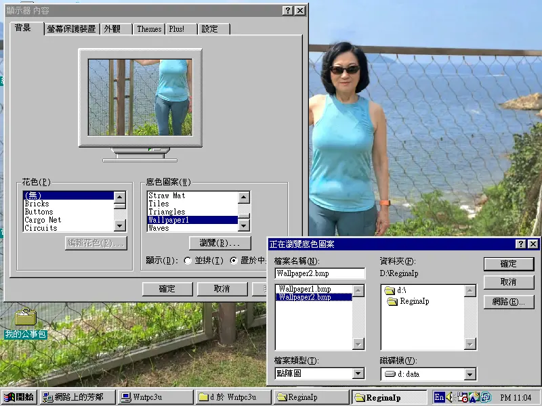Select Wallpaper1 in wallpaper list
Viewport: 542px width, 406px height.
192,220
